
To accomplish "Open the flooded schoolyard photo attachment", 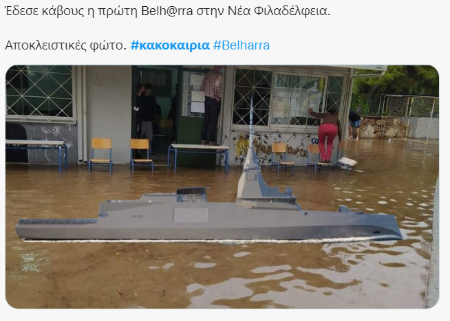I will [222, 187].
